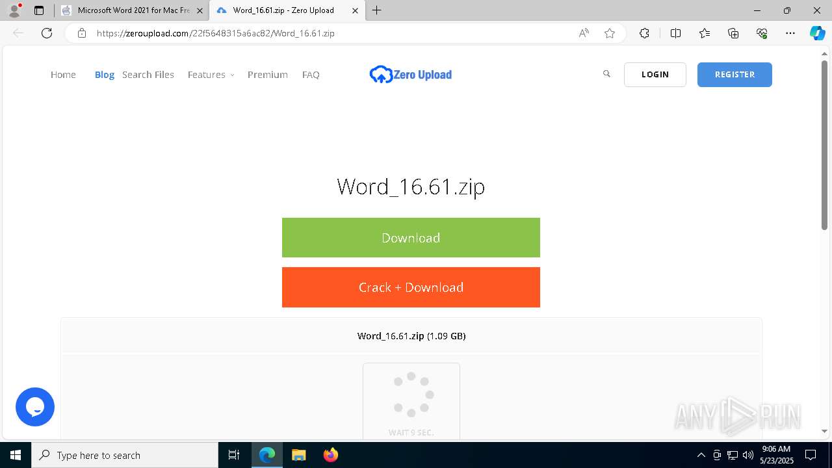Open the notification center icon
Screen dimensions: 832x468
[x=811, y=455]
